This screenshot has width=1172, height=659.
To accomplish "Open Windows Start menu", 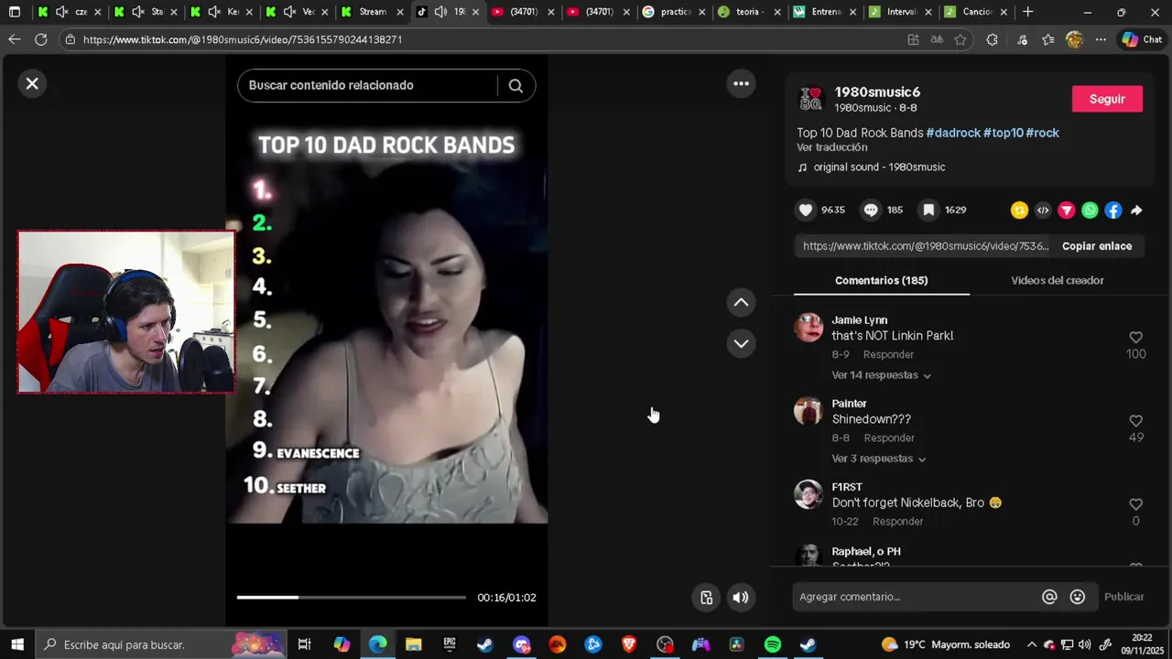I will (16, 644).
